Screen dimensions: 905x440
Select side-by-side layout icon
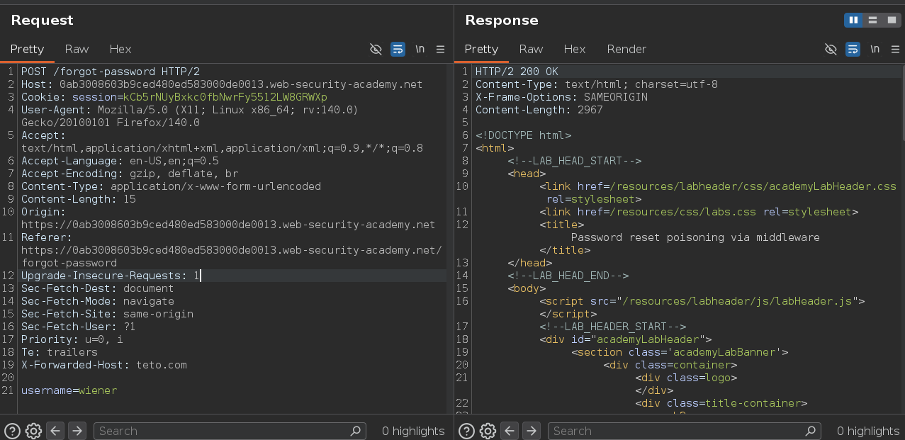[x=853, y=20]
